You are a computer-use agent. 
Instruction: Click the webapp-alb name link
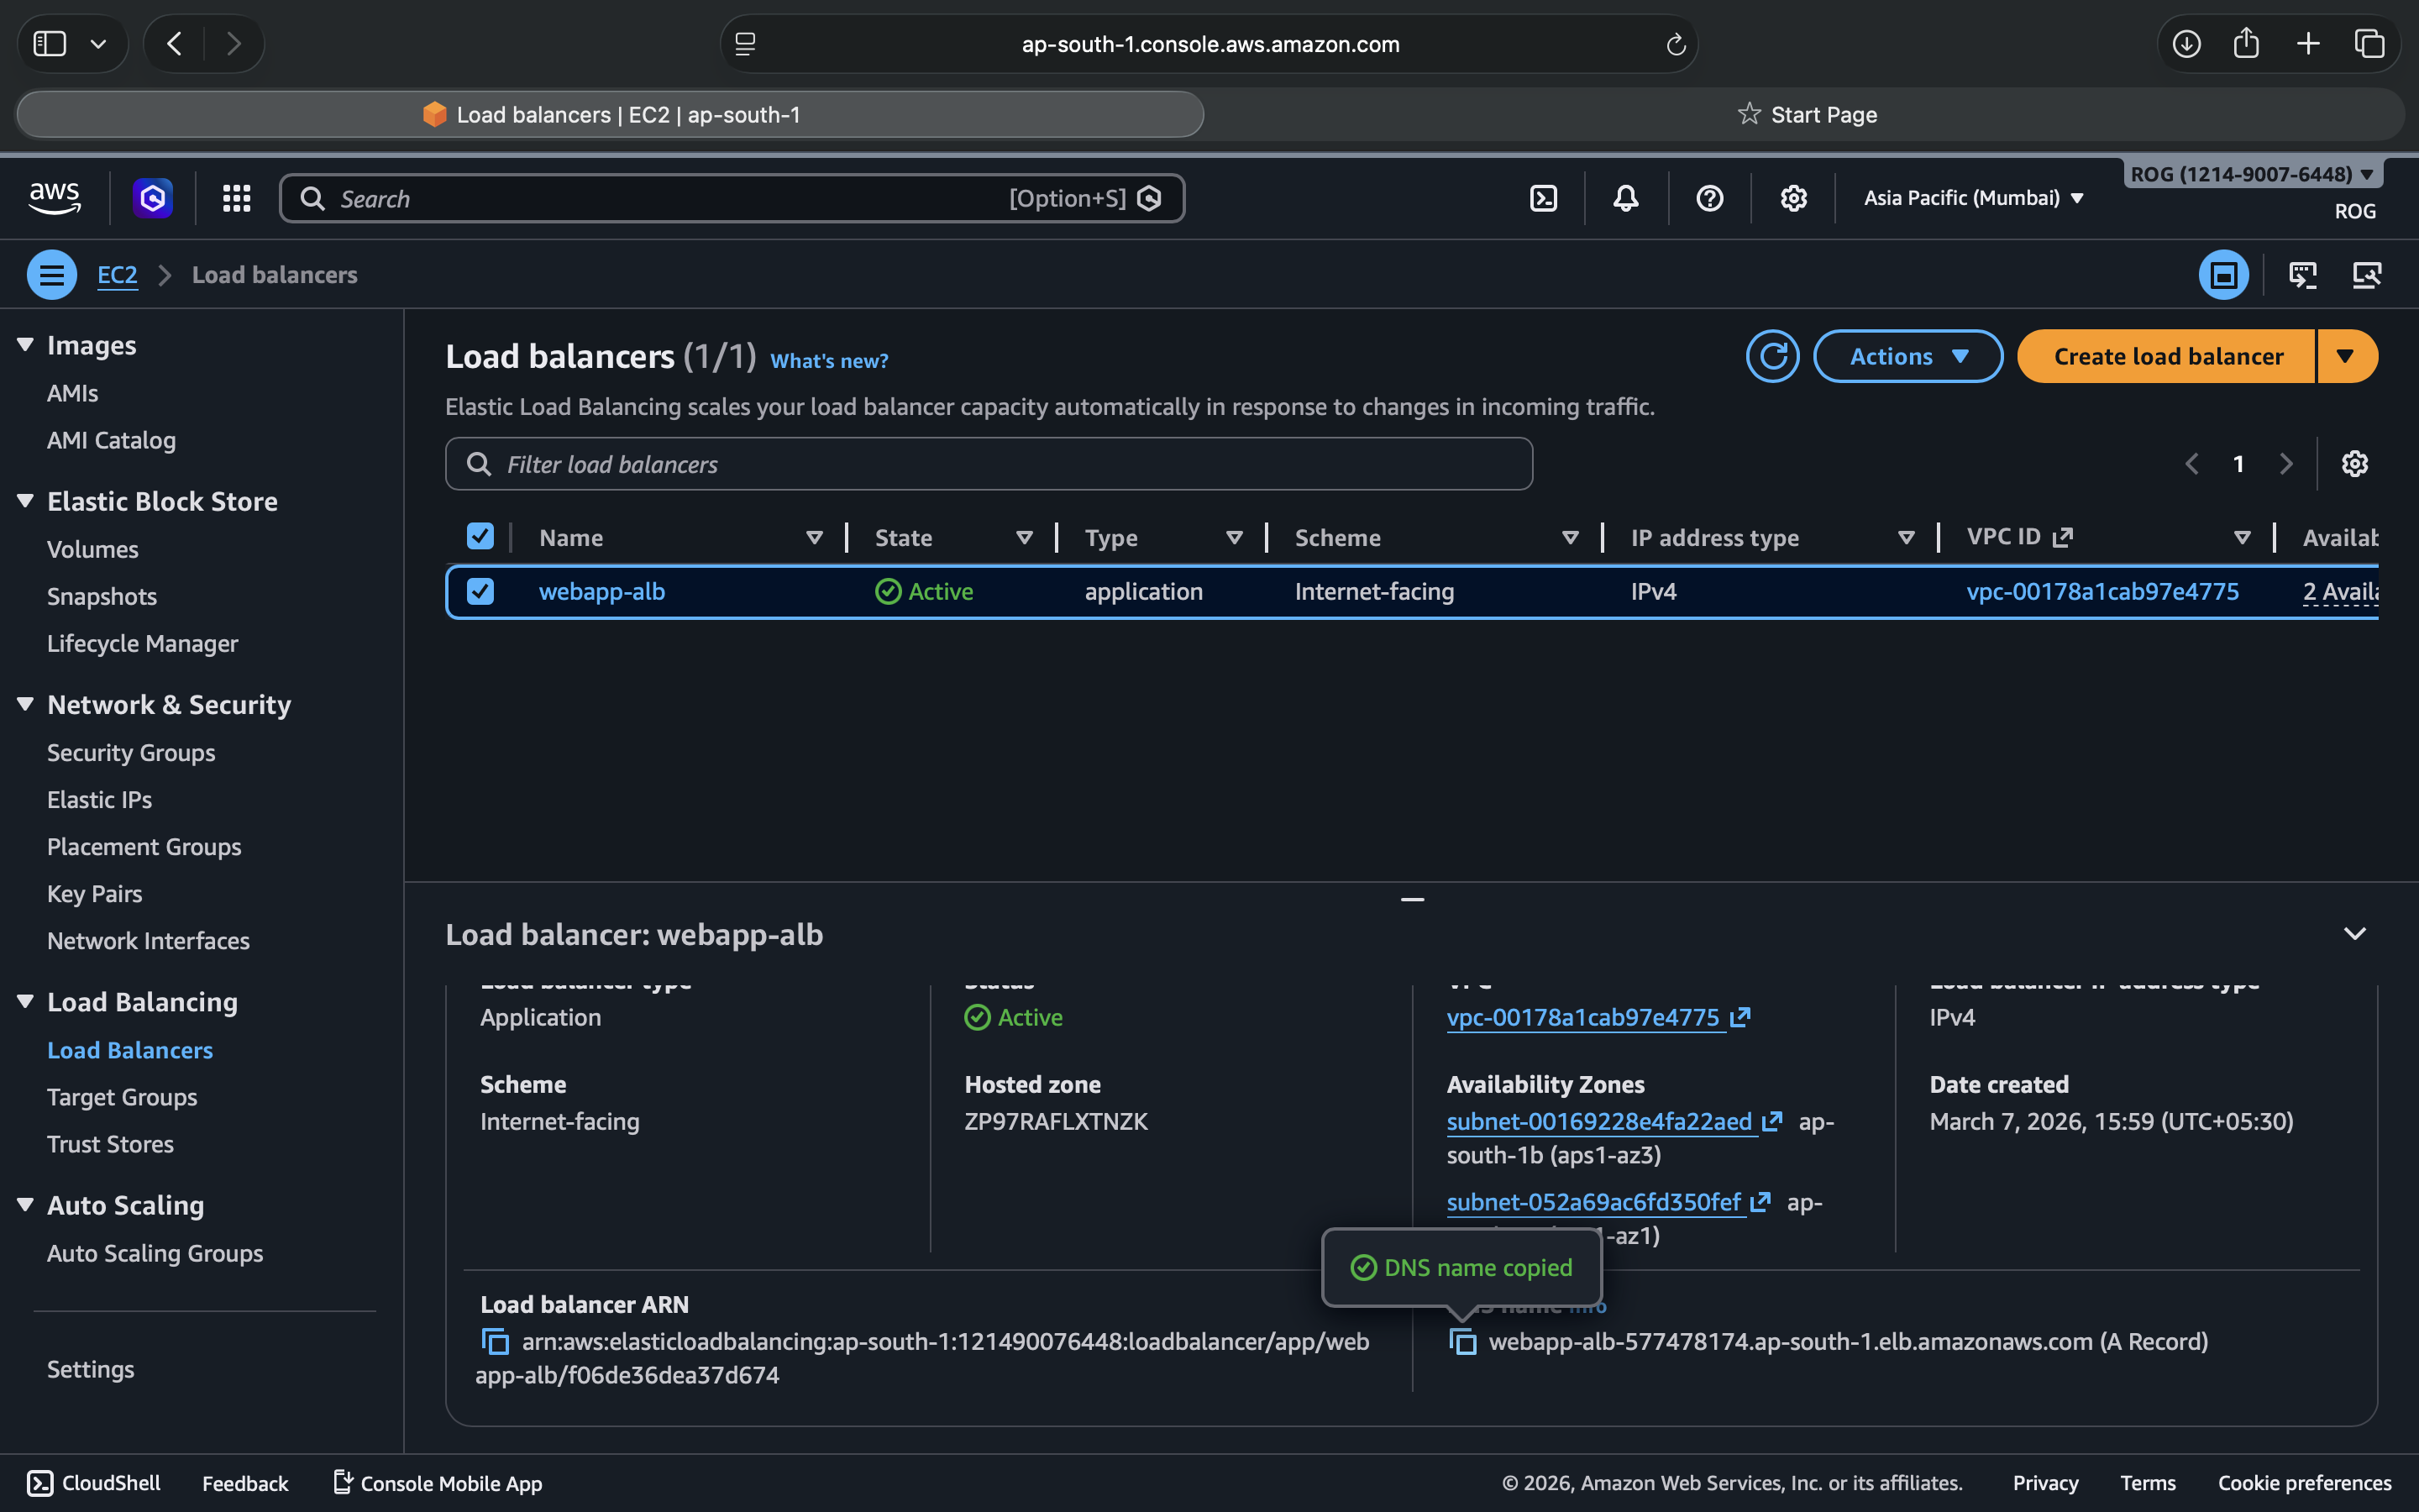point(601,591)
